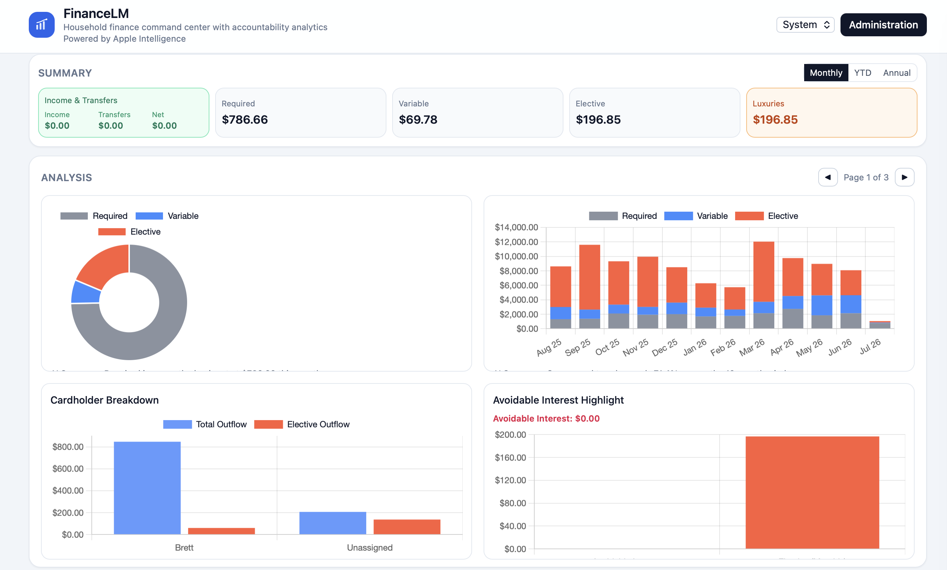Select the Required $786.66 summary card

300,113
